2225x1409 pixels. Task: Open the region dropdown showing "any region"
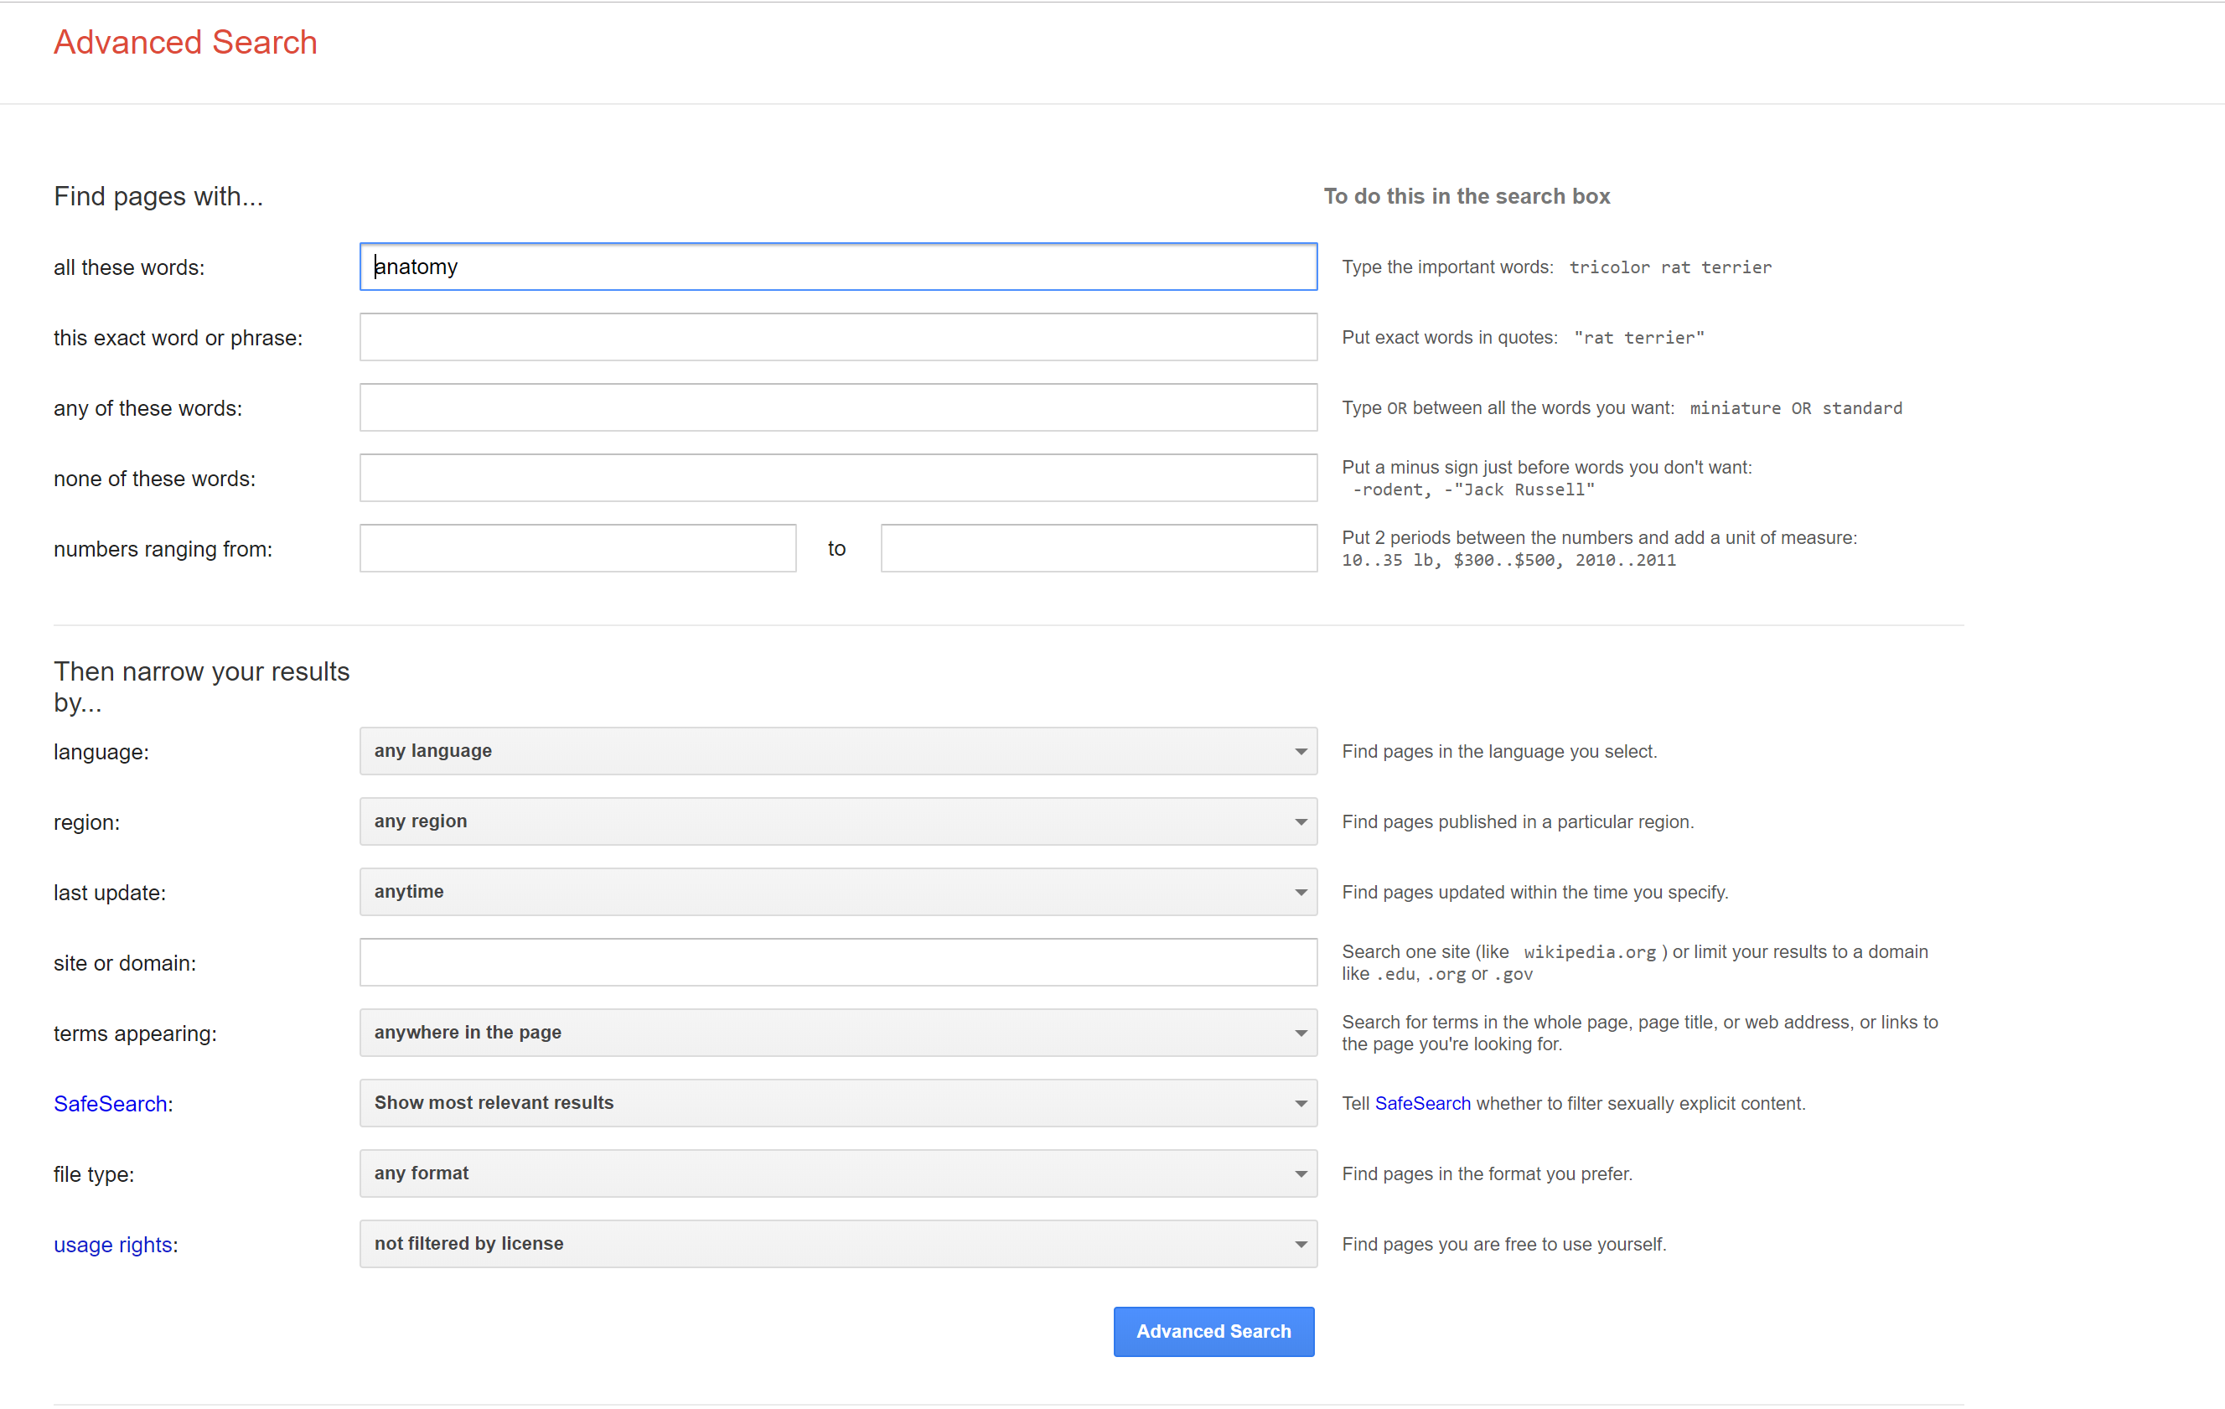coord(837,821)
